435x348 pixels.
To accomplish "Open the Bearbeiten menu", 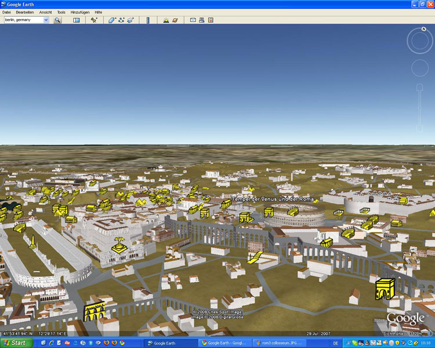I will pos(25,12).
